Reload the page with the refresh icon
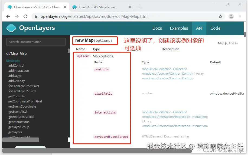 [x=25, y=16]
